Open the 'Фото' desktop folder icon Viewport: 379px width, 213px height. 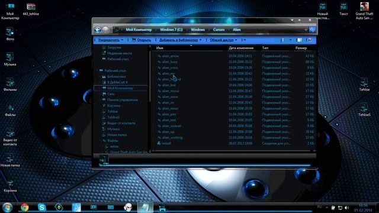[x=10, y=34]
